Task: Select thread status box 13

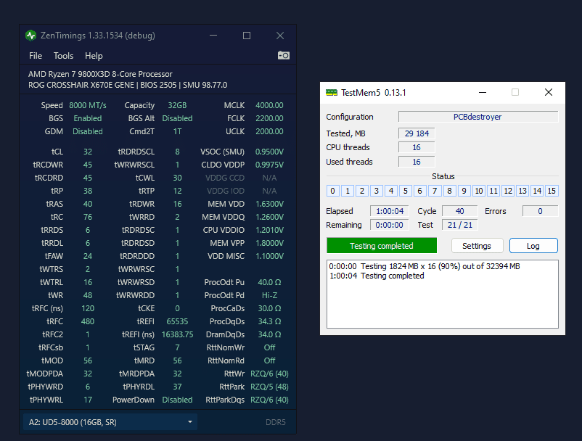Action: [x=522, y=191]
